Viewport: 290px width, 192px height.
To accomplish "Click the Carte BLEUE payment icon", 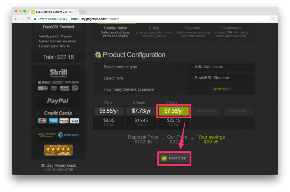I will [x=65, y=88].
